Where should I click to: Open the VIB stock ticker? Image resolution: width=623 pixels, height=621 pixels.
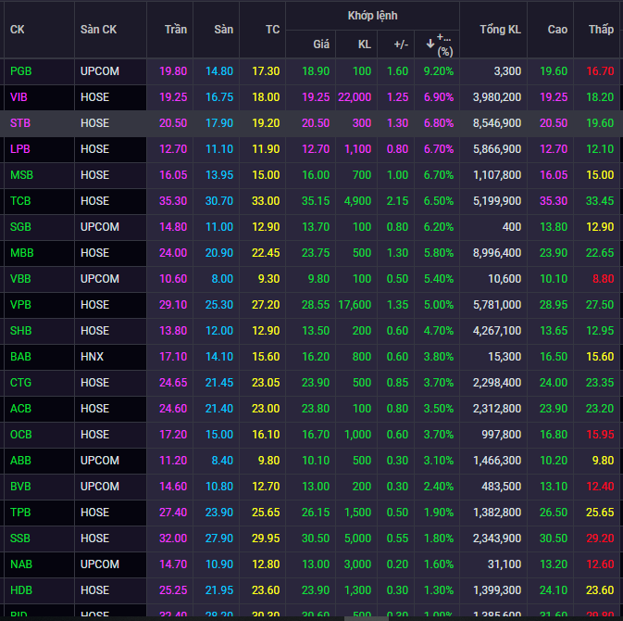[x=19, y=97]
